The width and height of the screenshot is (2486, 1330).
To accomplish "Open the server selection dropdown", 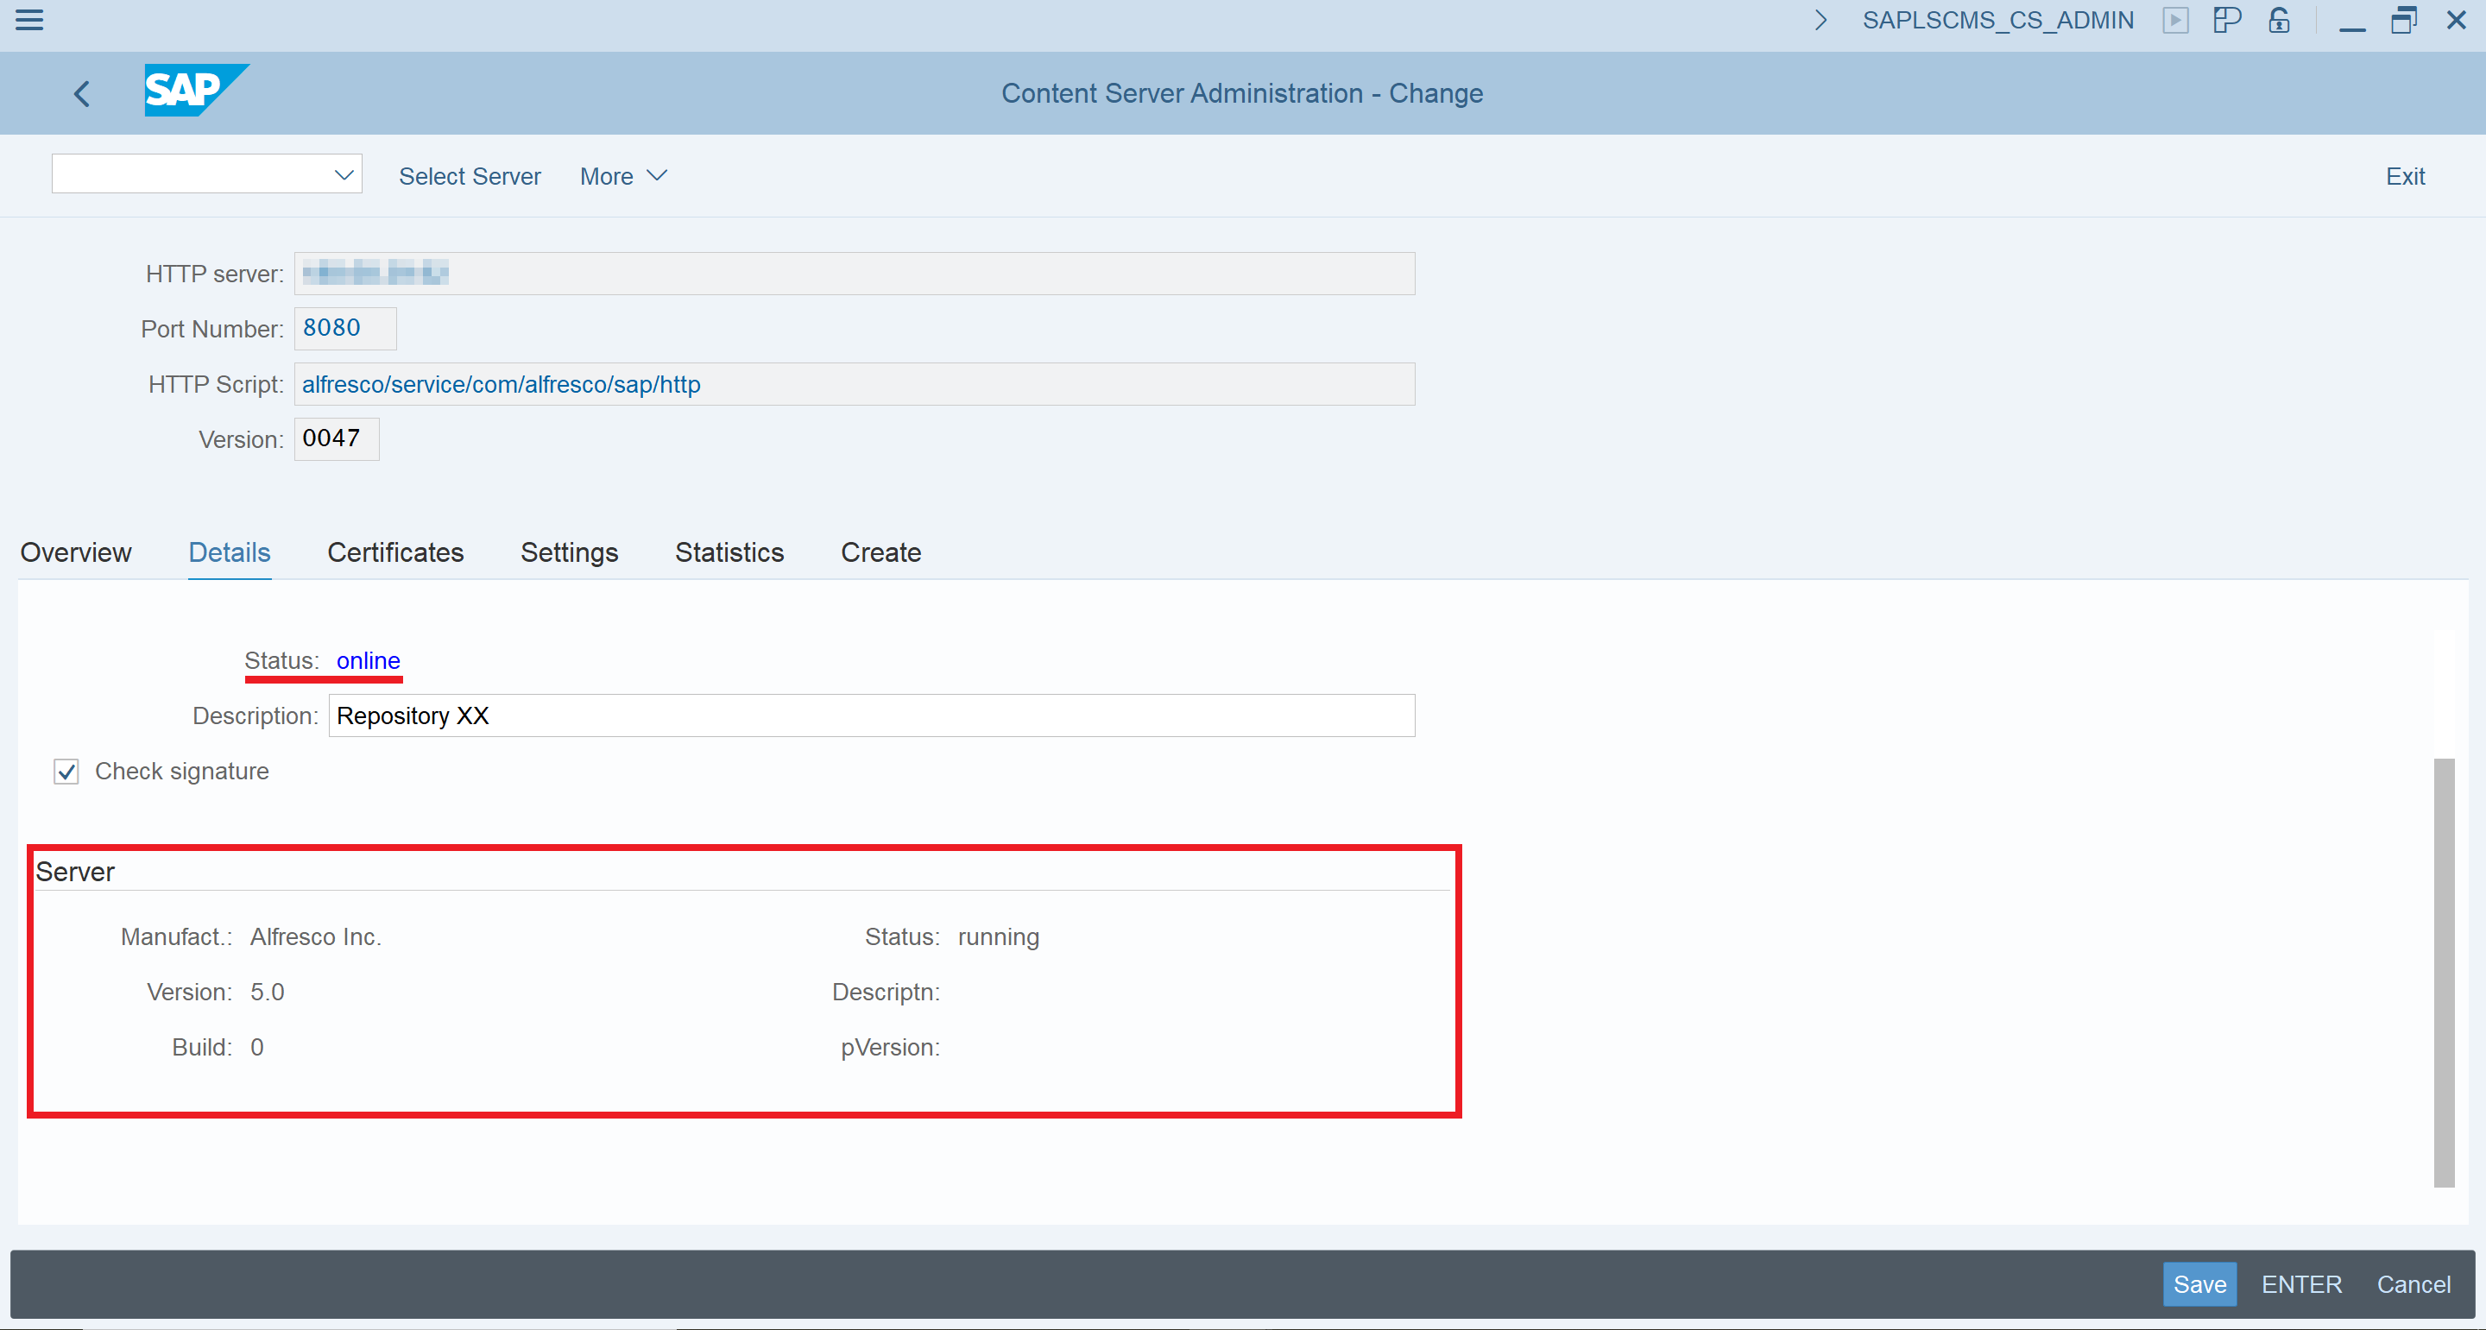I will (343, 174).
